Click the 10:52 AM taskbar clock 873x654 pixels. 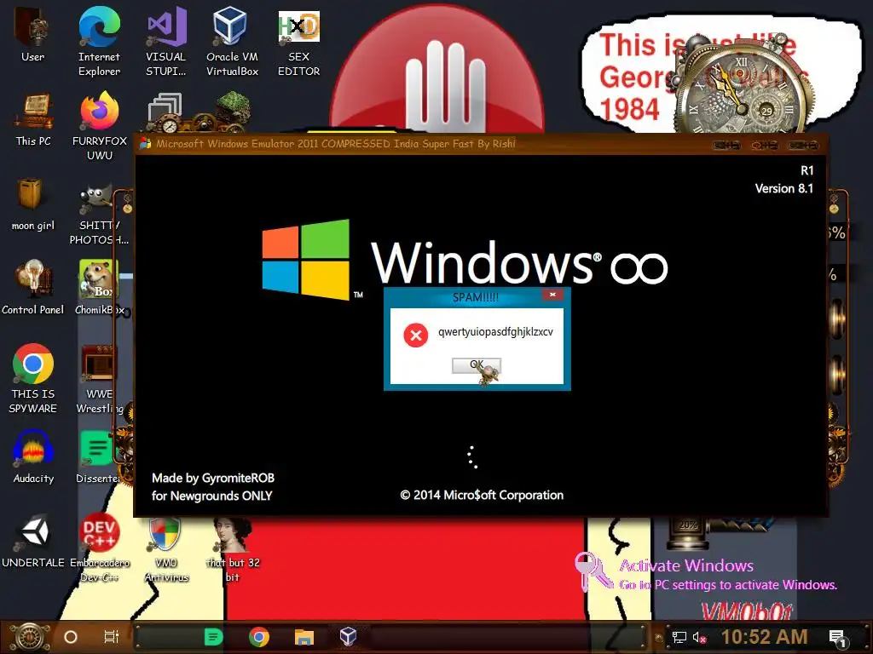pos(765,637)
